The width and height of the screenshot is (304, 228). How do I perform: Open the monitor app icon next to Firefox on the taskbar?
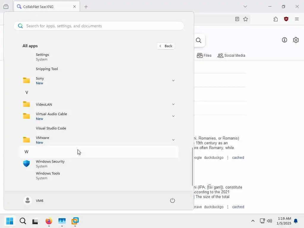pyautogui.click(x=62, y=221)
